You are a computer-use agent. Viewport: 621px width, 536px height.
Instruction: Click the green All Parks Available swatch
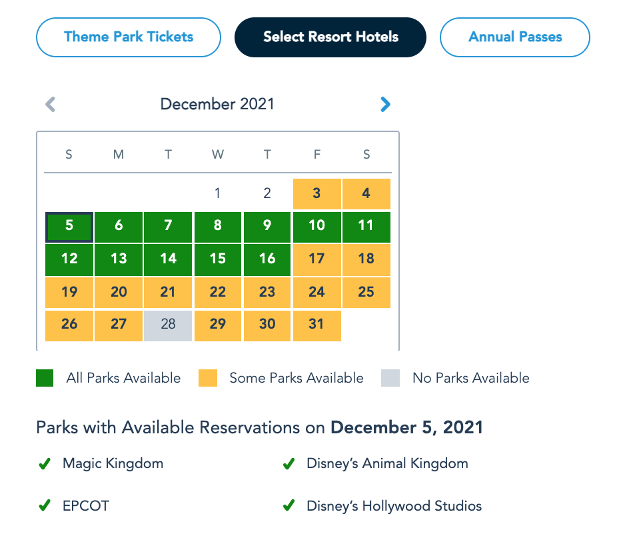(x=44, y=378)
